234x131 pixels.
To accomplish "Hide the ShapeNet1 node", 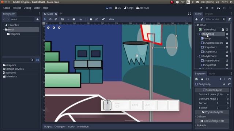I will pos(227,47).
